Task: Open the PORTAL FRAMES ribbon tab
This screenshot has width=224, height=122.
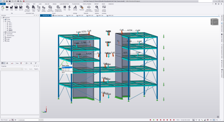Action: [x=87, y=4]
